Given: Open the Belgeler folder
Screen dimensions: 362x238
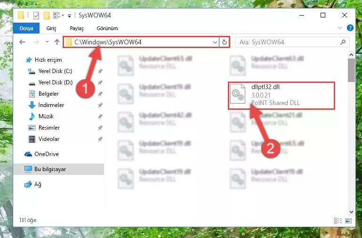Looking at the screenshot, I should (48, 94).
